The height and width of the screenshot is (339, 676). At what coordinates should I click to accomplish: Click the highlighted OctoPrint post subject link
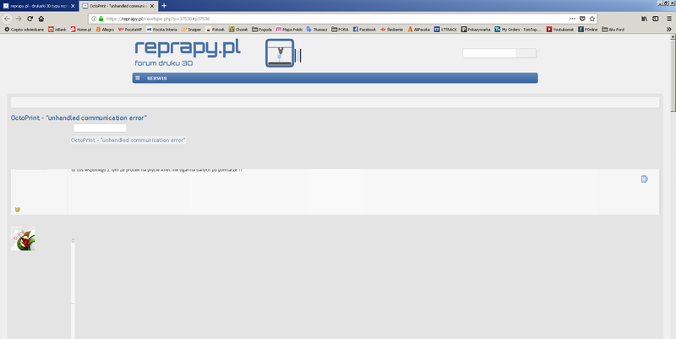[x=128, y=140]
